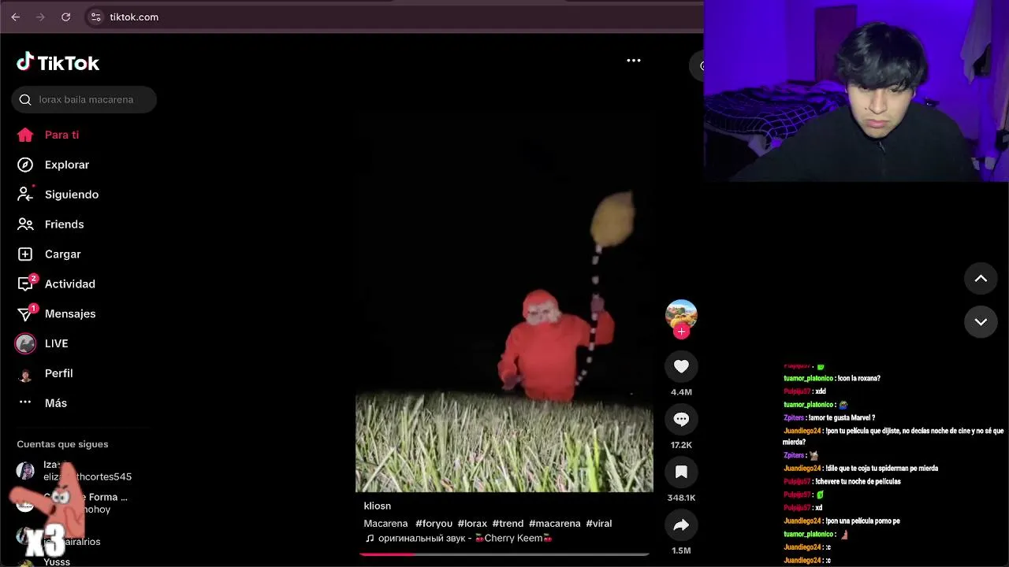Click the Cargar plus icon

pyautogui.click(x=25, y=254)
